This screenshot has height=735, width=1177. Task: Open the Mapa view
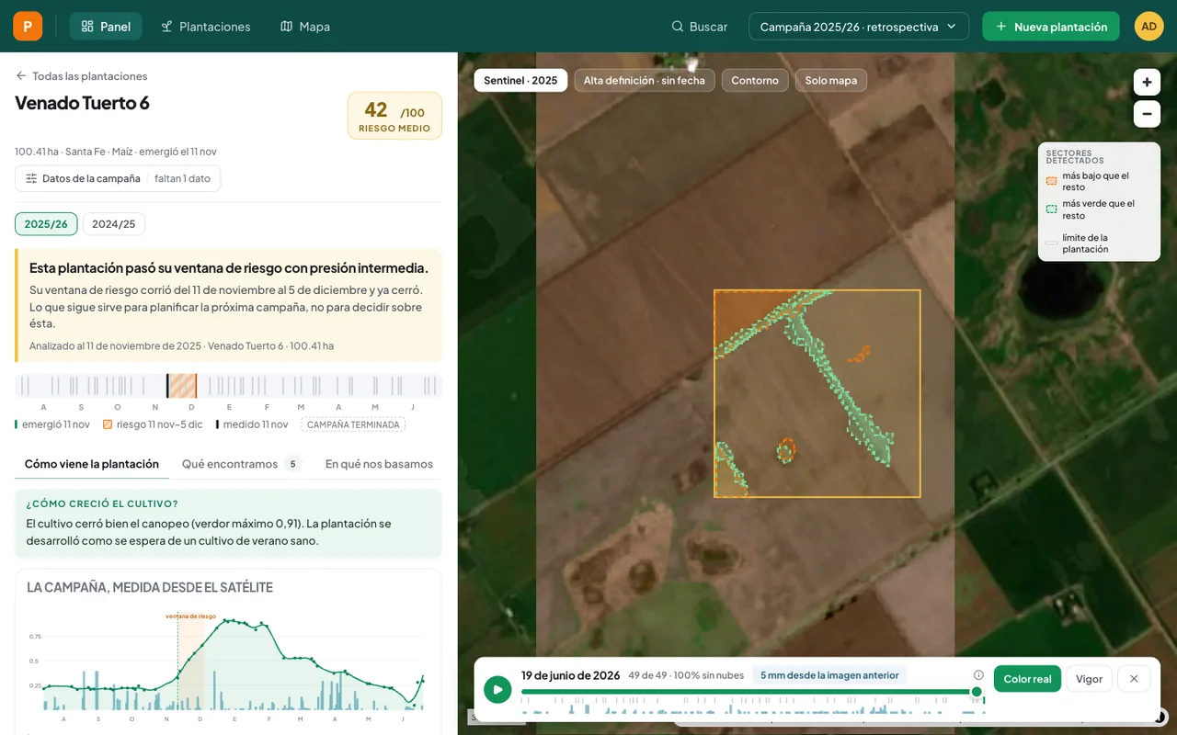[x=305, y=27]
